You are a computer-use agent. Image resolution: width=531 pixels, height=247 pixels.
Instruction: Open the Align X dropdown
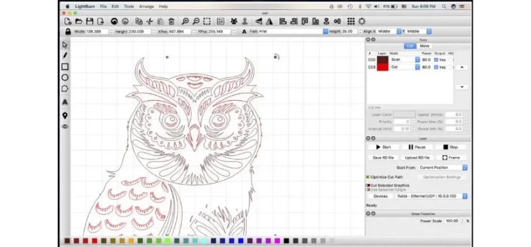(390, 31)
